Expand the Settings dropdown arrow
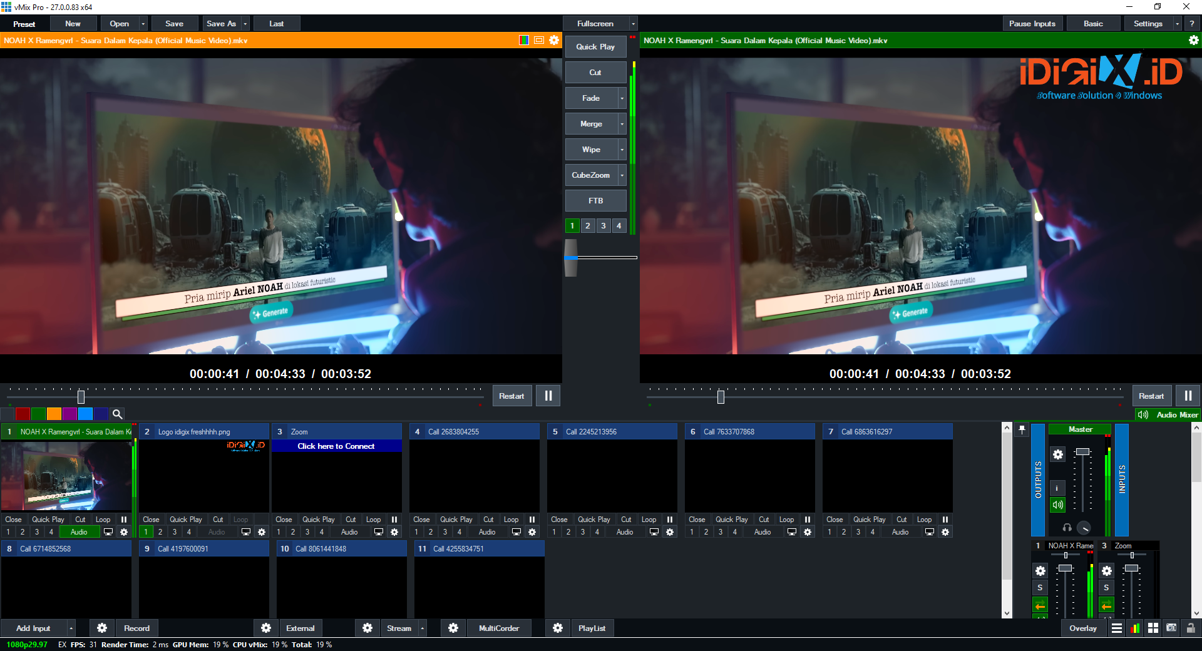 pyautogui.click(x=1178, y=24)
